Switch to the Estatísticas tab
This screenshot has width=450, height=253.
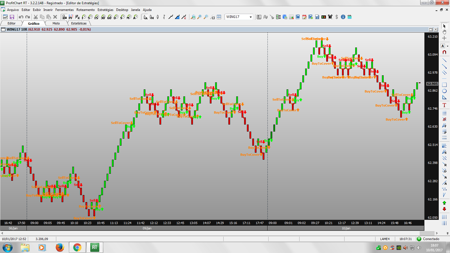[x=79, y=23]
